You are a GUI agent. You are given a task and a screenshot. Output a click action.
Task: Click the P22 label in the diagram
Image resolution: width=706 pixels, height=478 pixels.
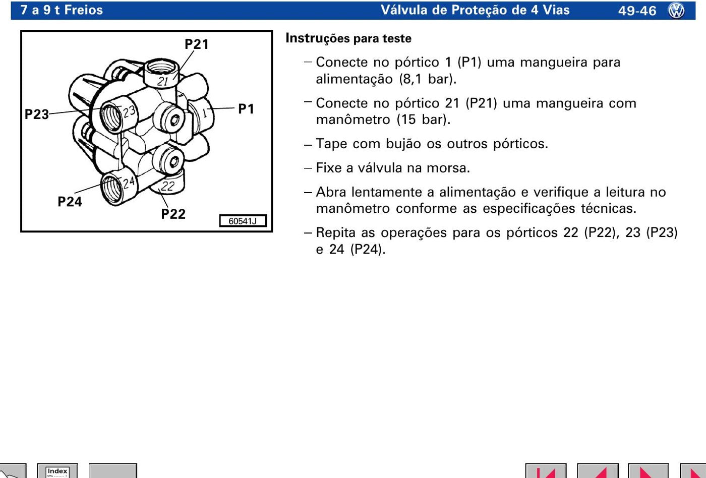[173, 214]
